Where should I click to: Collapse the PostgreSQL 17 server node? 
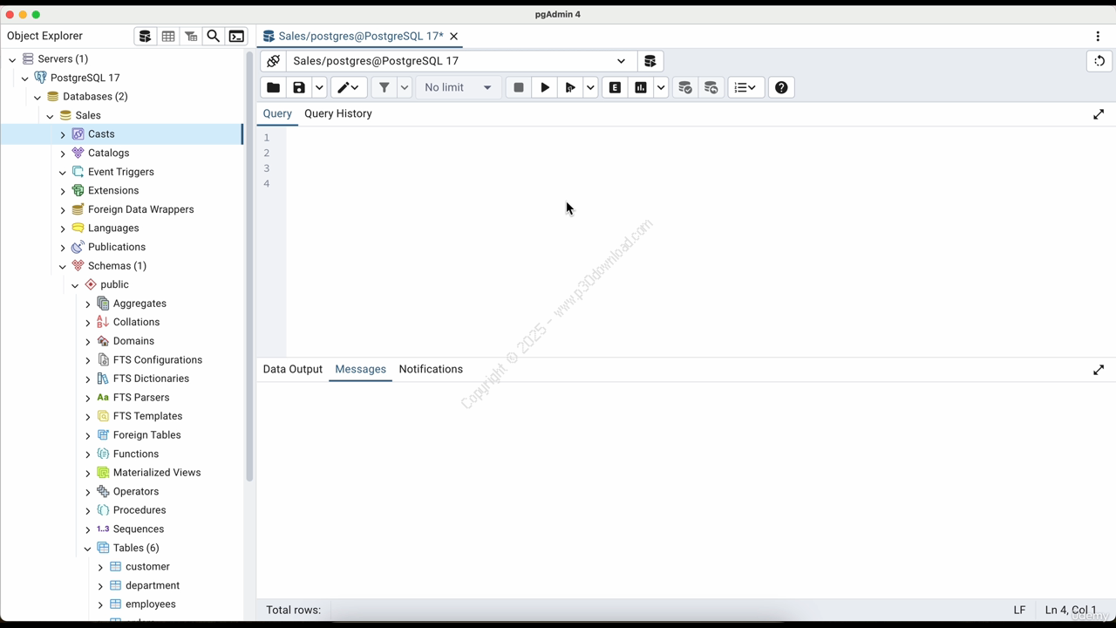tap(25, 78)
